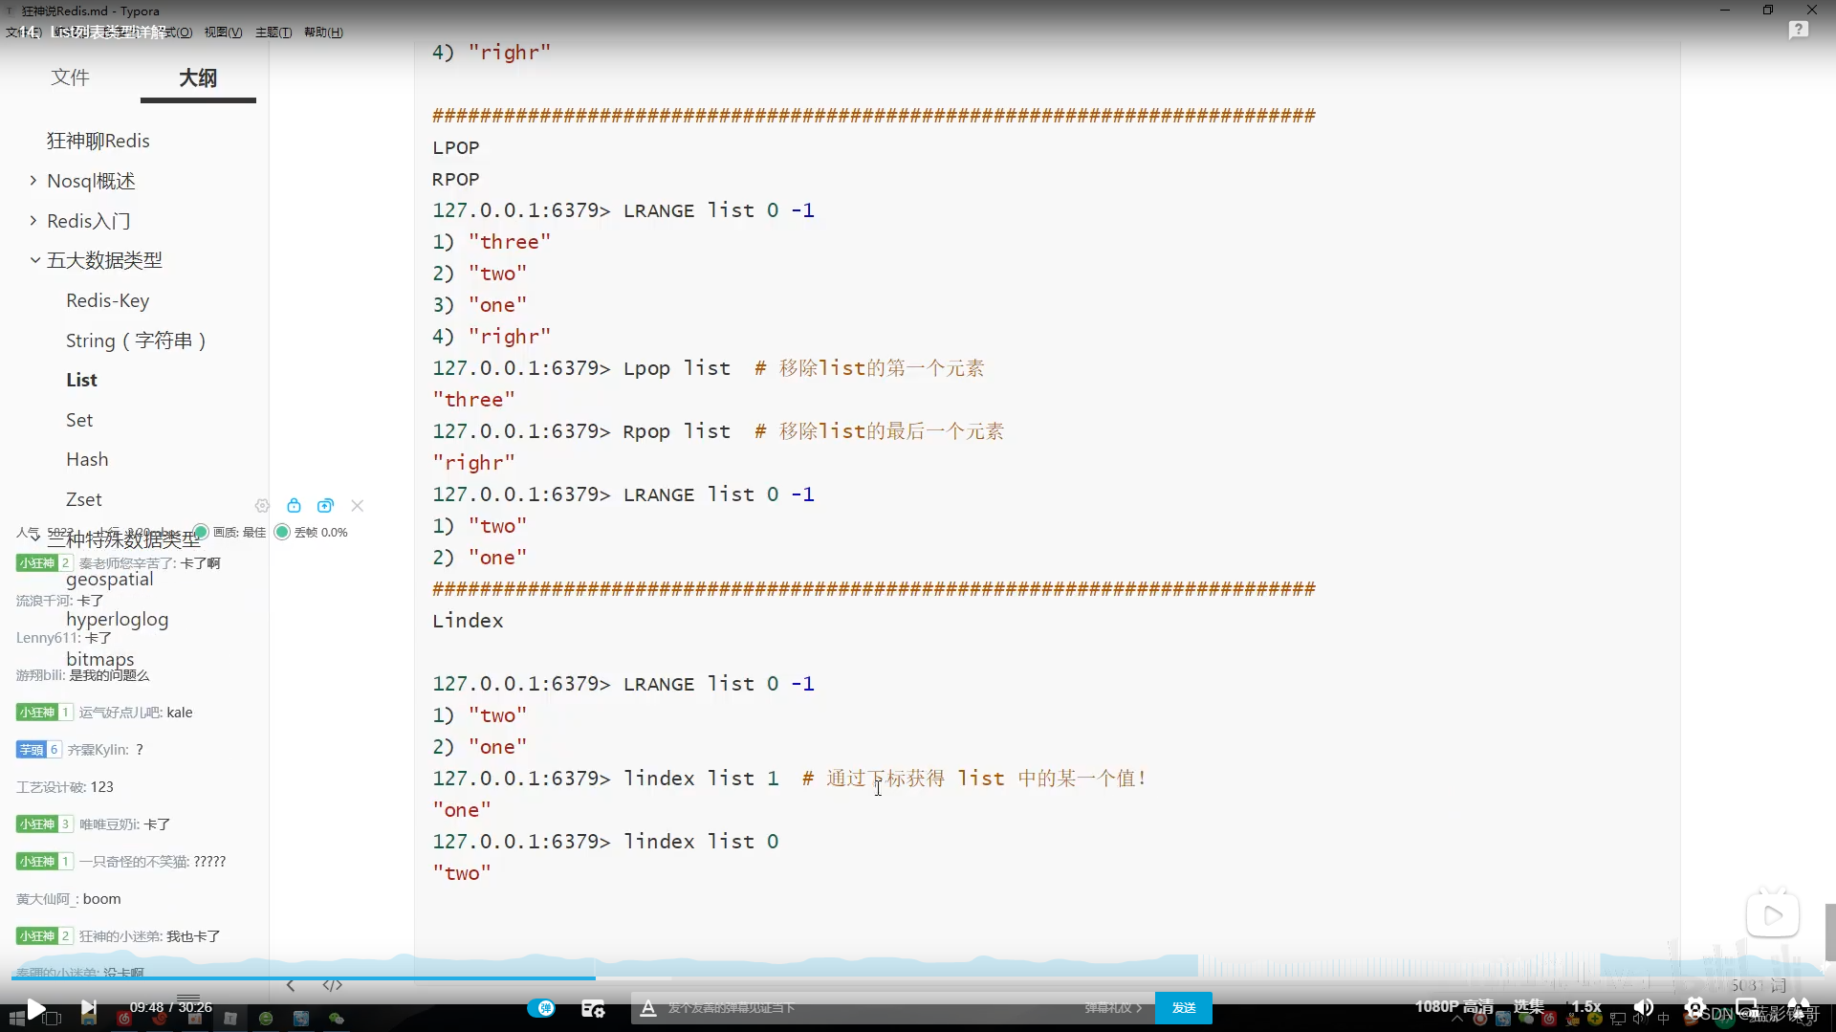Viewport: 1836px width, 1032px height.
Task: Collapse the Typora sidebar with the arrow
Action: [x=291, y=986]
